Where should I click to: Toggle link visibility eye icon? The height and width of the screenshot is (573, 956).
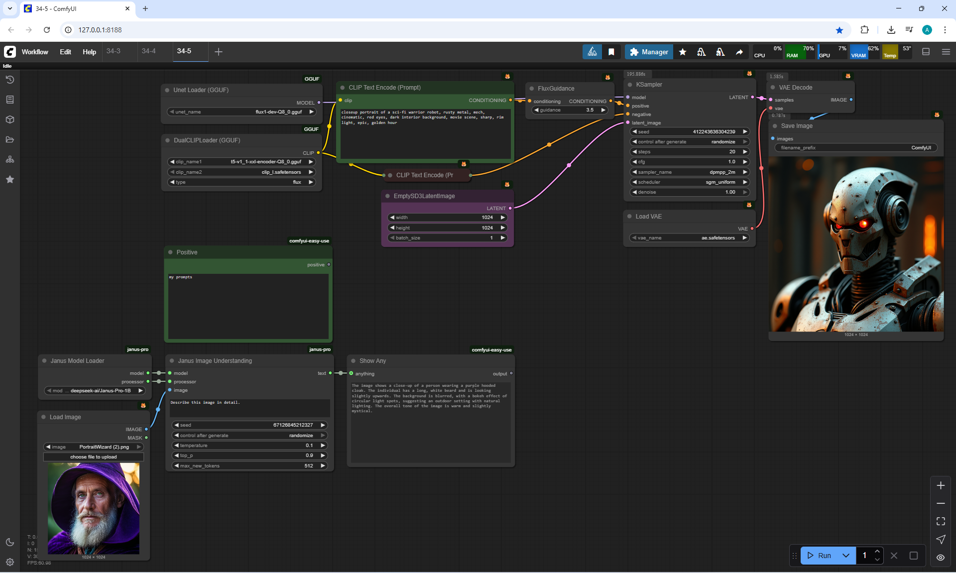pos(941,558)
